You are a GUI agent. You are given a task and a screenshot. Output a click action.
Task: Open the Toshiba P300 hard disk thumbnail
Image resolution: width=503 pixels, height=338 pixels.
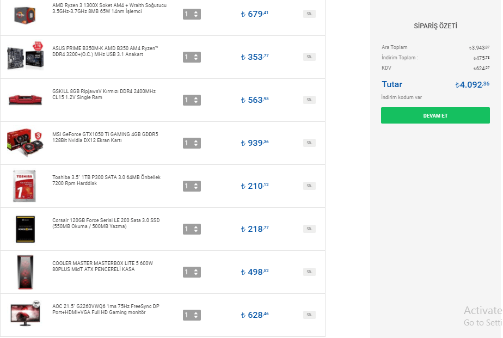pyautogui.click(x=24, y=186)
